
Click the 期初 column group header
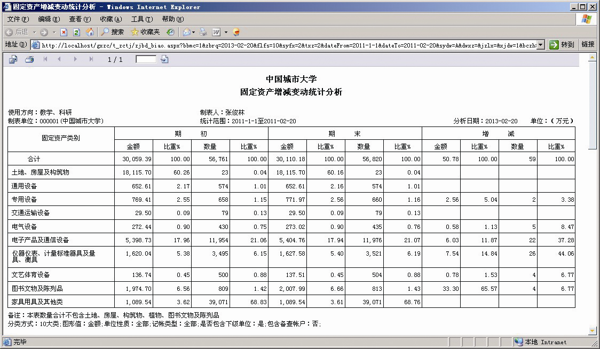191,133
